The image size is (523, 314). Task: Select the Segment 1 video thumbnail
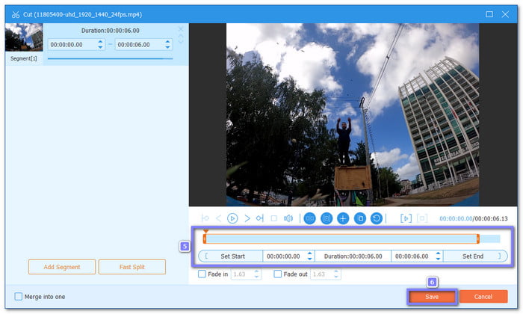(23, 37)
